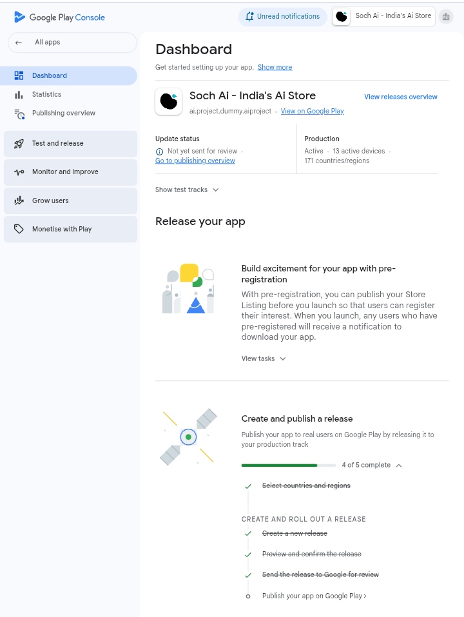Viewport: 464px width, 617px height.
Task: Click the checkmark beside Send the release to Google
Action: tap(248, 575)
